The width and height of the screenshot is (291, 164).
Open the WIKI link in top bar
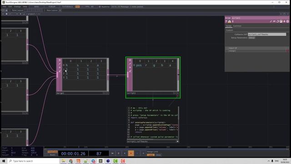click(x=36, y=6)
